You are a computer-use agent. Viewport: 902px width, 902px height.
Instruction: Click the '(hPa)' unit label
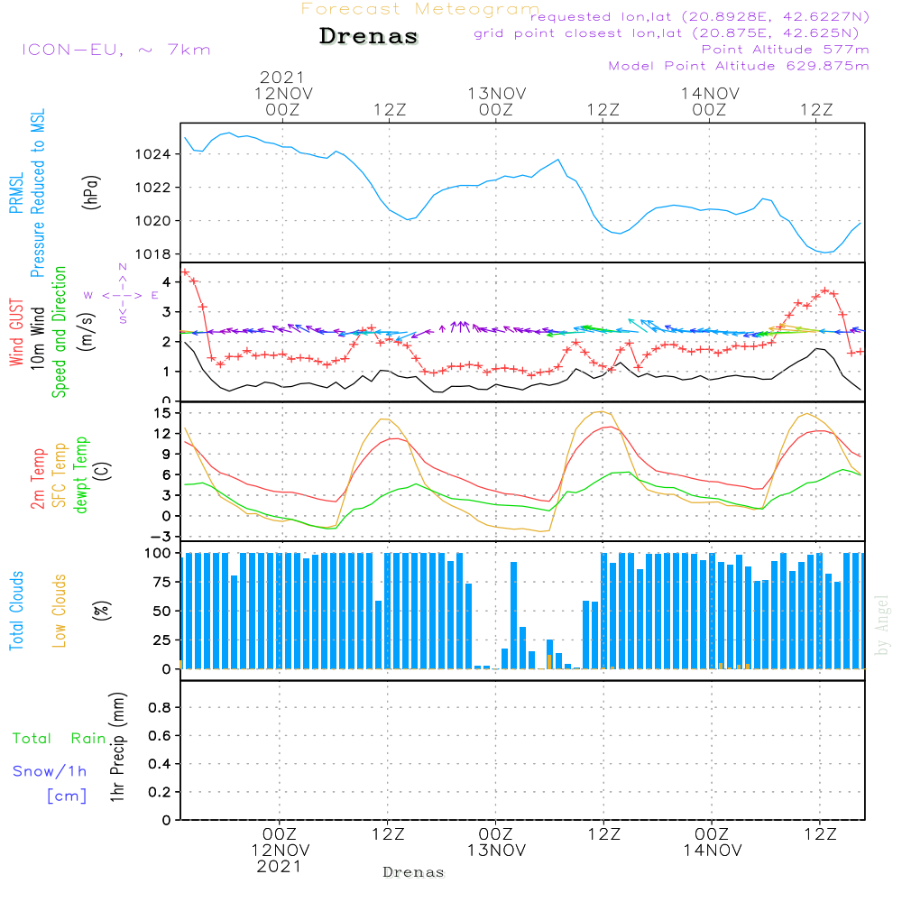(x=91, y=192)
